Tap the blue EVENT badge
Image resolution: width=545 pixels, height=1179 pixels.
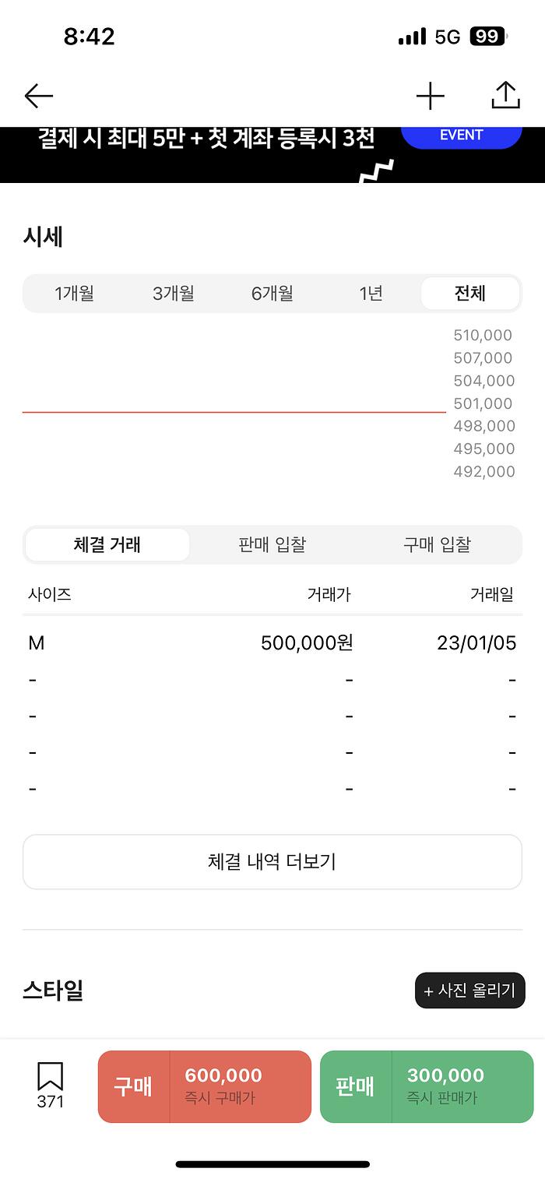(461, 136)
